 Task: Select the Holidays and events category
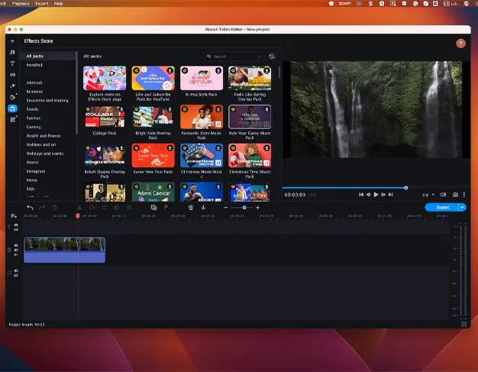(x=45, y=154)
